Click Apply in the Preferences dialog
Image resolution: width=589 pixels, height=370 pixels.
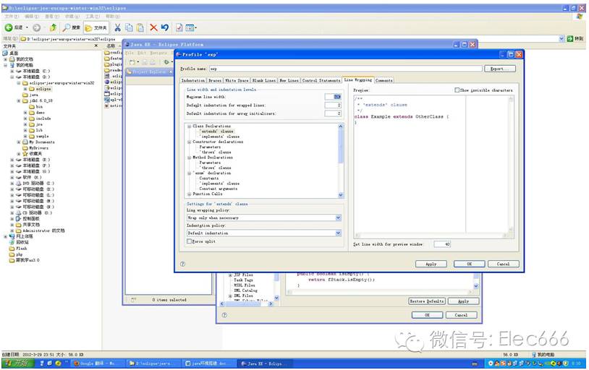tap(464, 301)
